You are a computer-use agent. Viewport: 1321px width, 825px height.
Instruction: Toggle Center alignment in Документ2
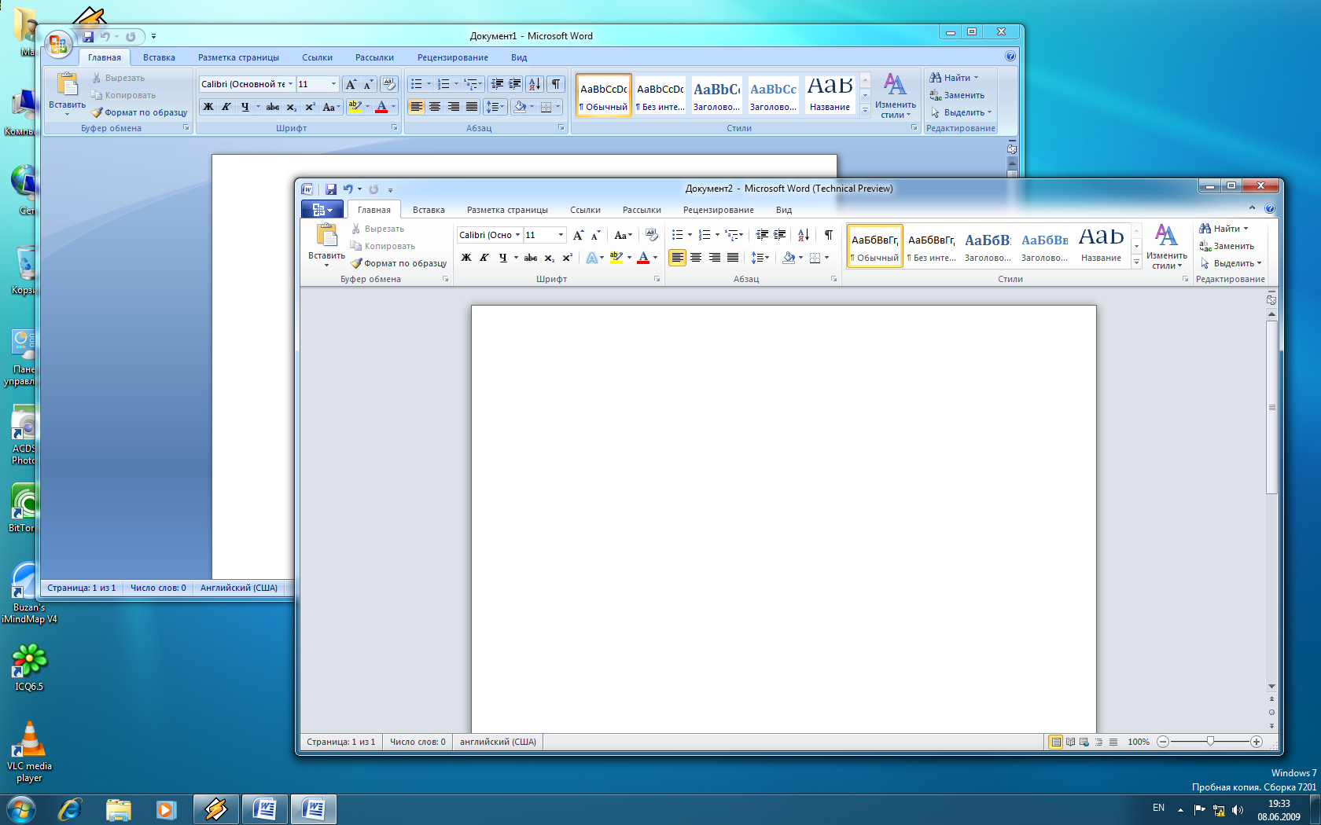[x=696, y=258]
